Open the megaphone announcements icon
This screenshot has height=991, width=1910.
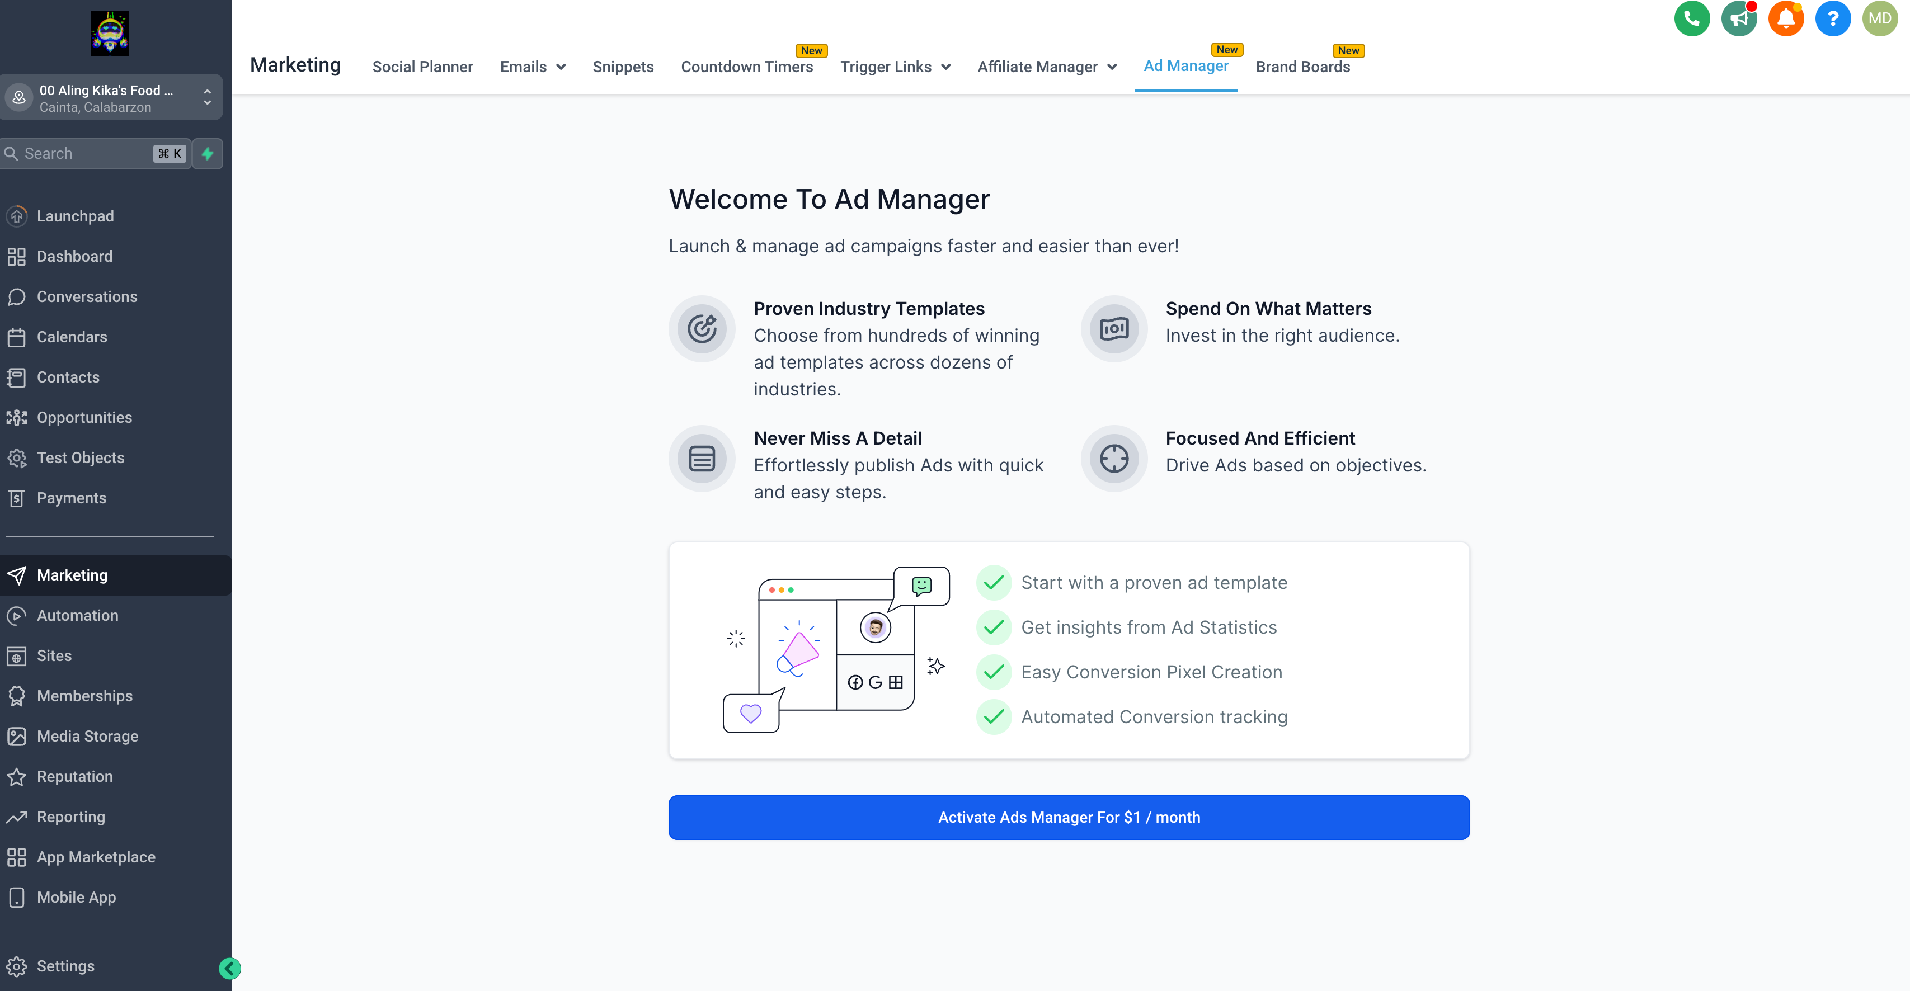point(1738,18)
